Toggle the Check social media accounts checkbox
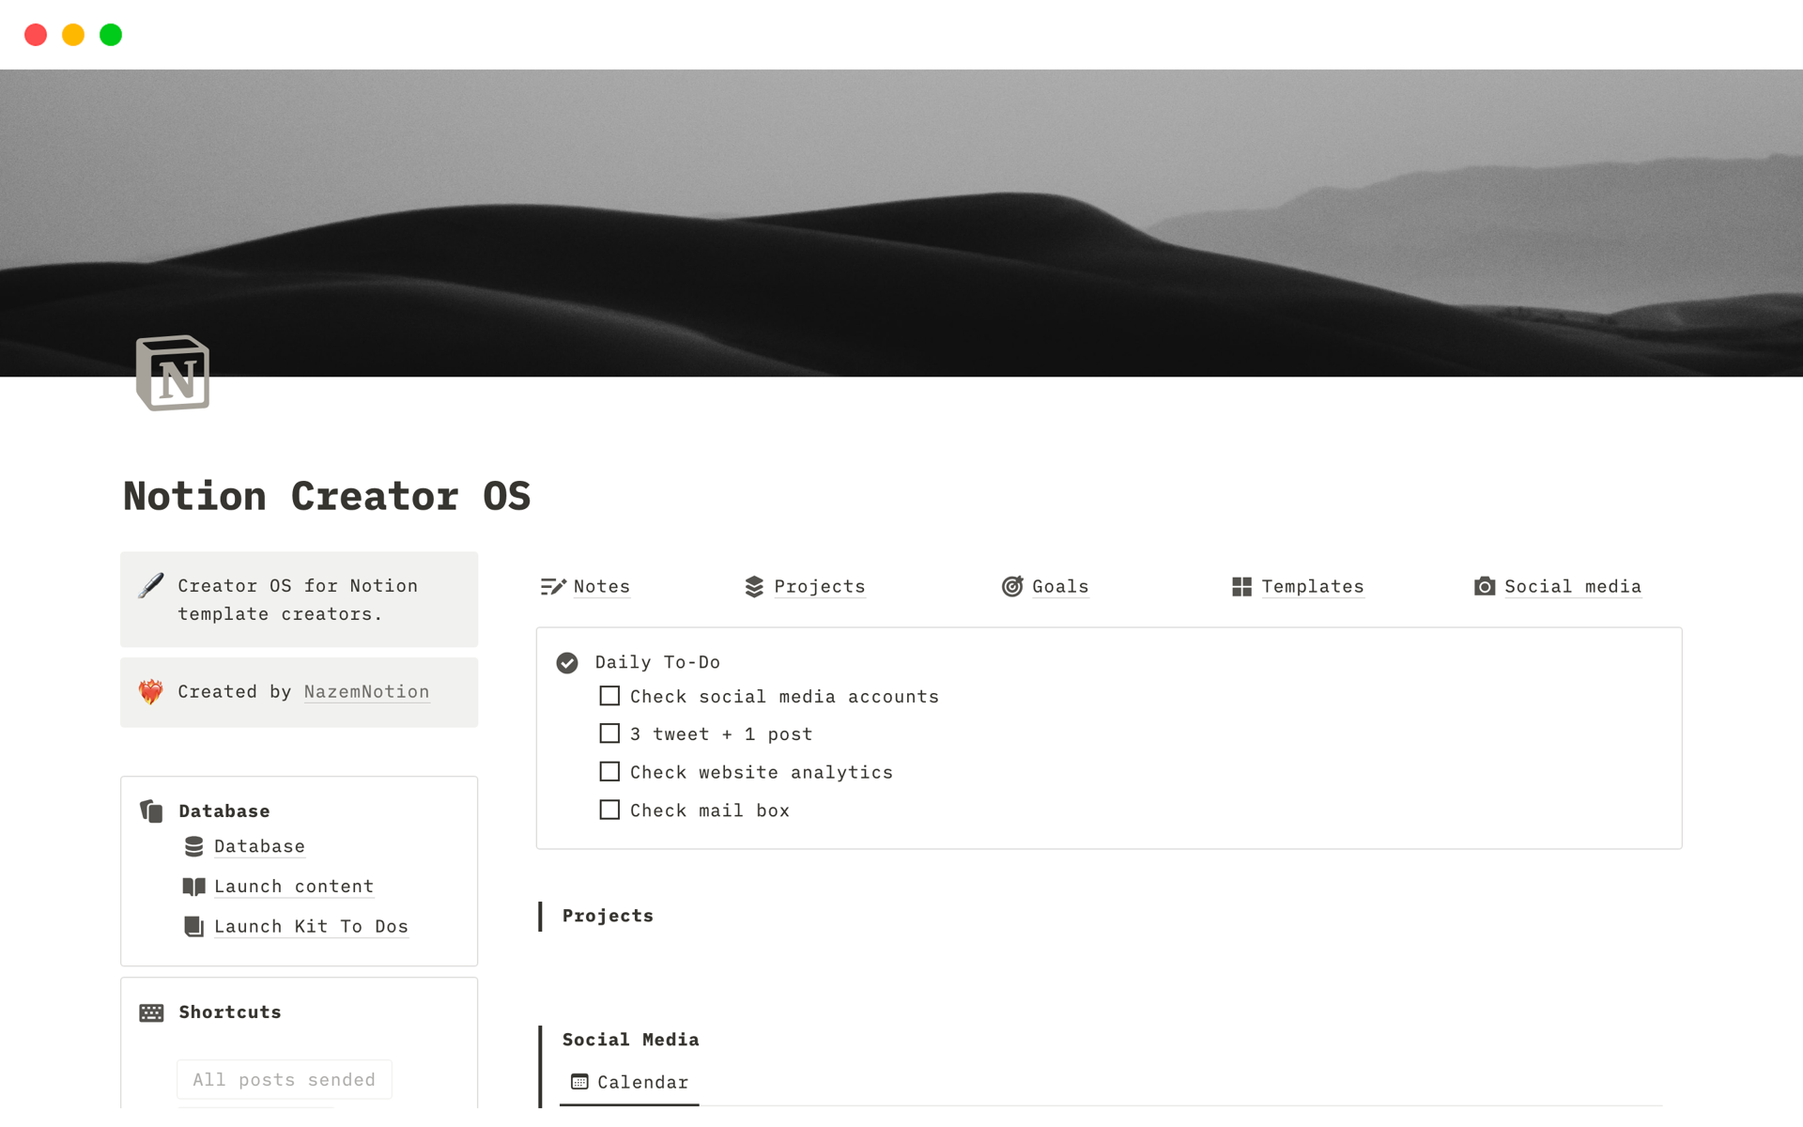 pos(610,696)
